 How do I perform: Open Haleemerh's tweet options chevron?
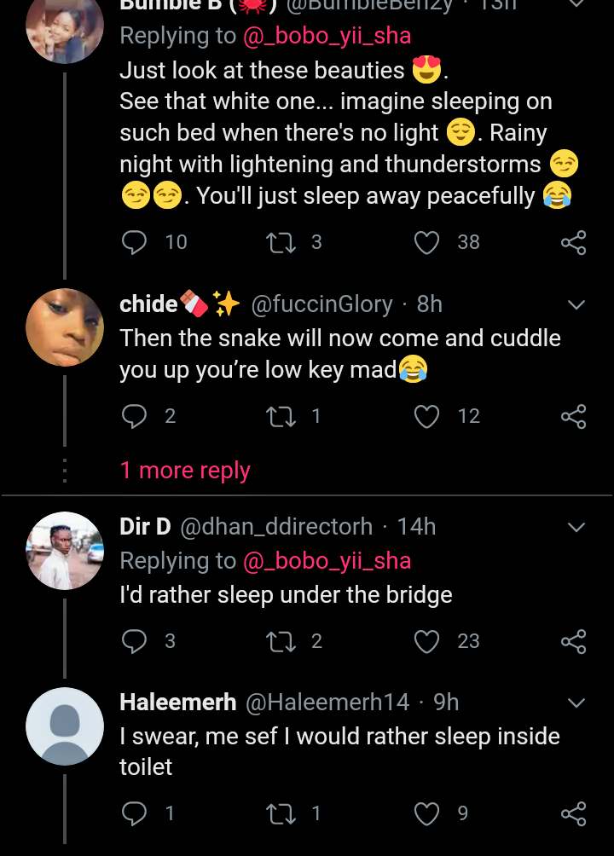click(x=576, y=703)
